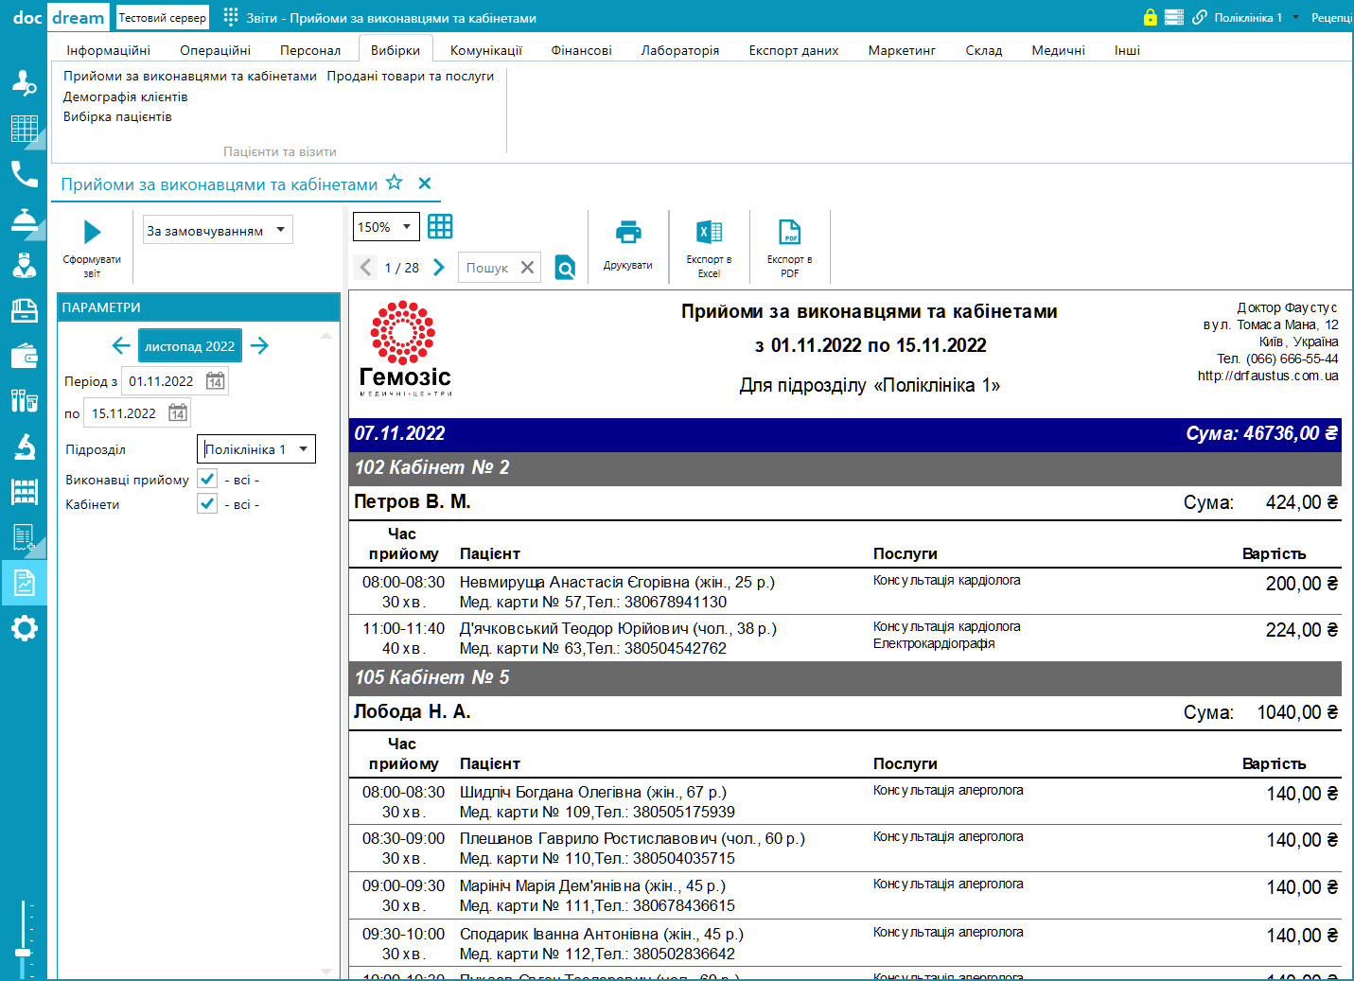Image resolution: width=1354 pixels, height=981 pixels.
Task: Open the reception bell module
Action: click(x=24, y=219)
